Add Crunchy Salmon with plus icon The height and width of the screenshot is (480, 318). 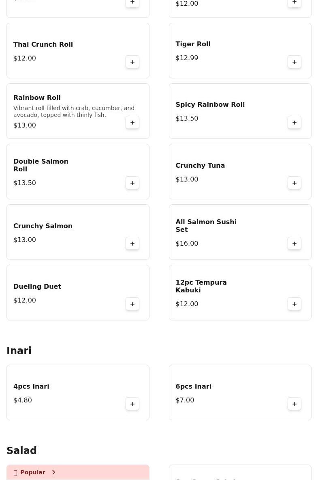pos(132,244)
